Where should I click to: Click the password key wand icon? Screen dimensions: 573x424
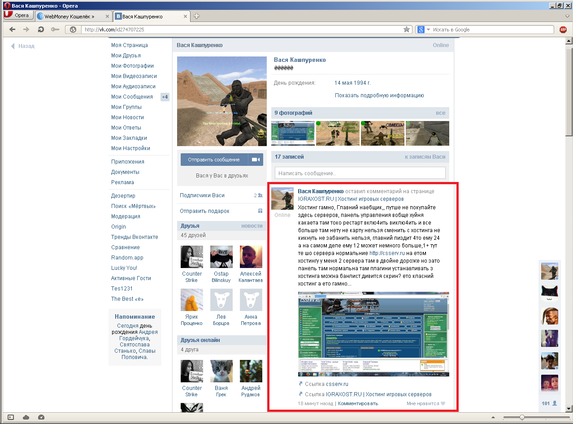pyautogui.click(x=55, y=30)
